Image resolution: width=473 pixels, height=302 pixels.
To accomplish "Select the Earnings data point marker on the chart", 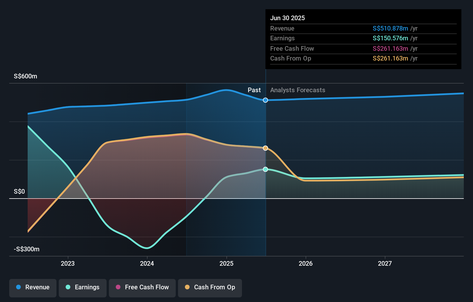I will click(x=265, y=169).
